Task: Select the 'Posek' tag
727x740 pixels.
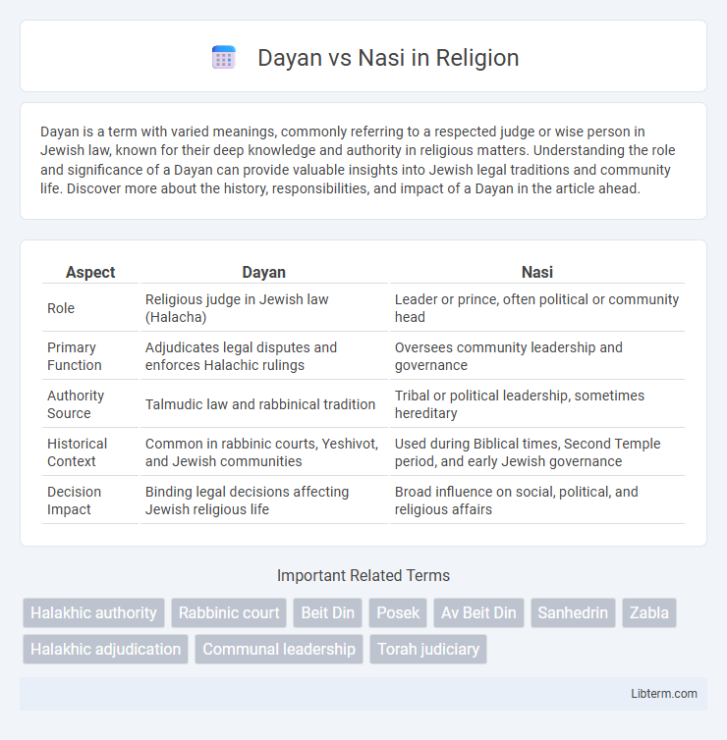Action: pos(398,612)
